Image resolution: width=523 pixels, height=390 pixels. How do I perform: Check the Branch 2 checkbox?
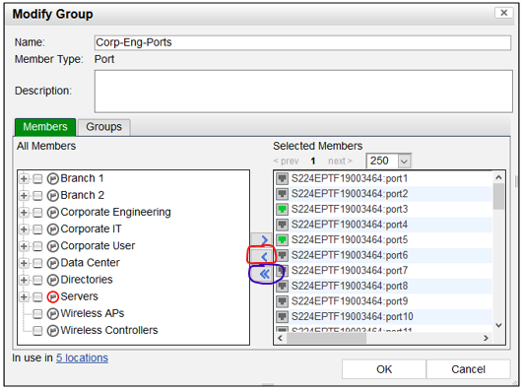[37, 196]
